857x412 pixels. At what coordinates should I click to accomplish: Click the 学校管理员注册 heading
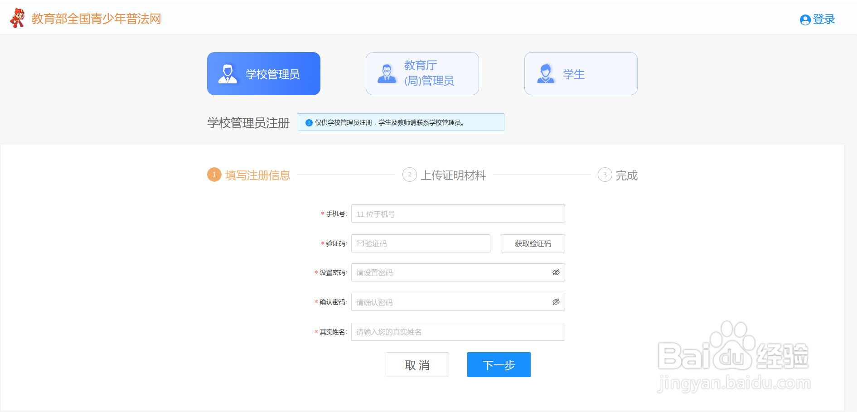point(248,123)
